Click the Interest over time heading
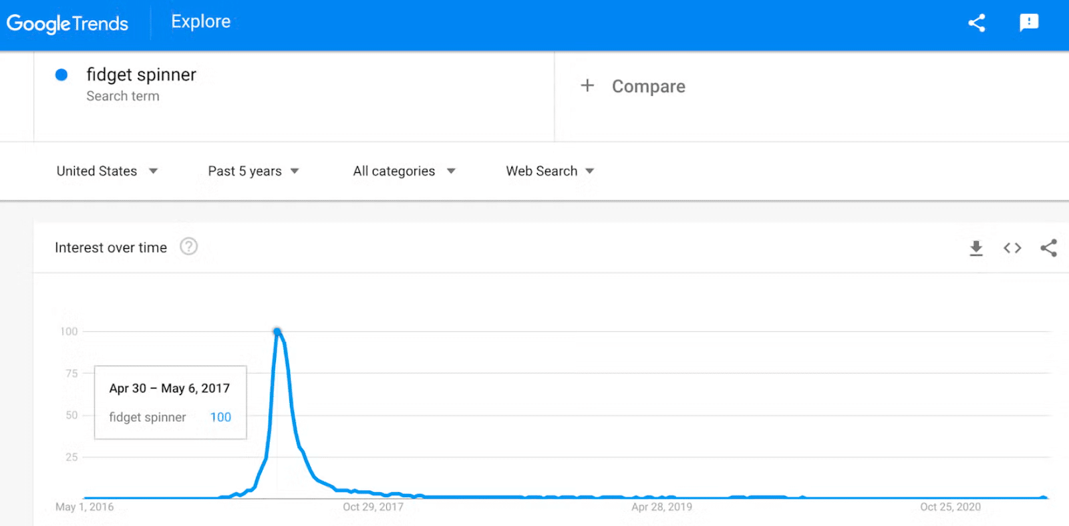Screen dimensions: 1069x526 point(111,248)
